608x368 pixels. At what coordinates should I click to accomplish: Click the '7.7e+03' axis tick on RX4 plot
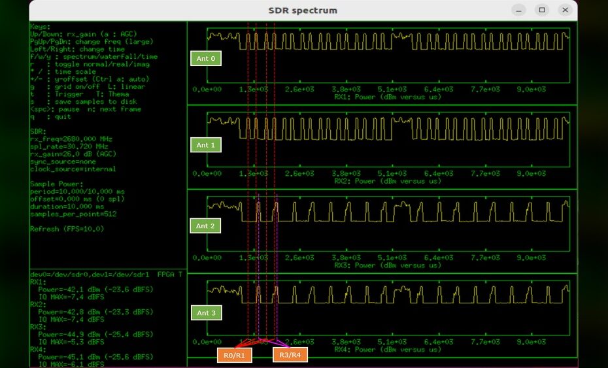pos(485,342)
